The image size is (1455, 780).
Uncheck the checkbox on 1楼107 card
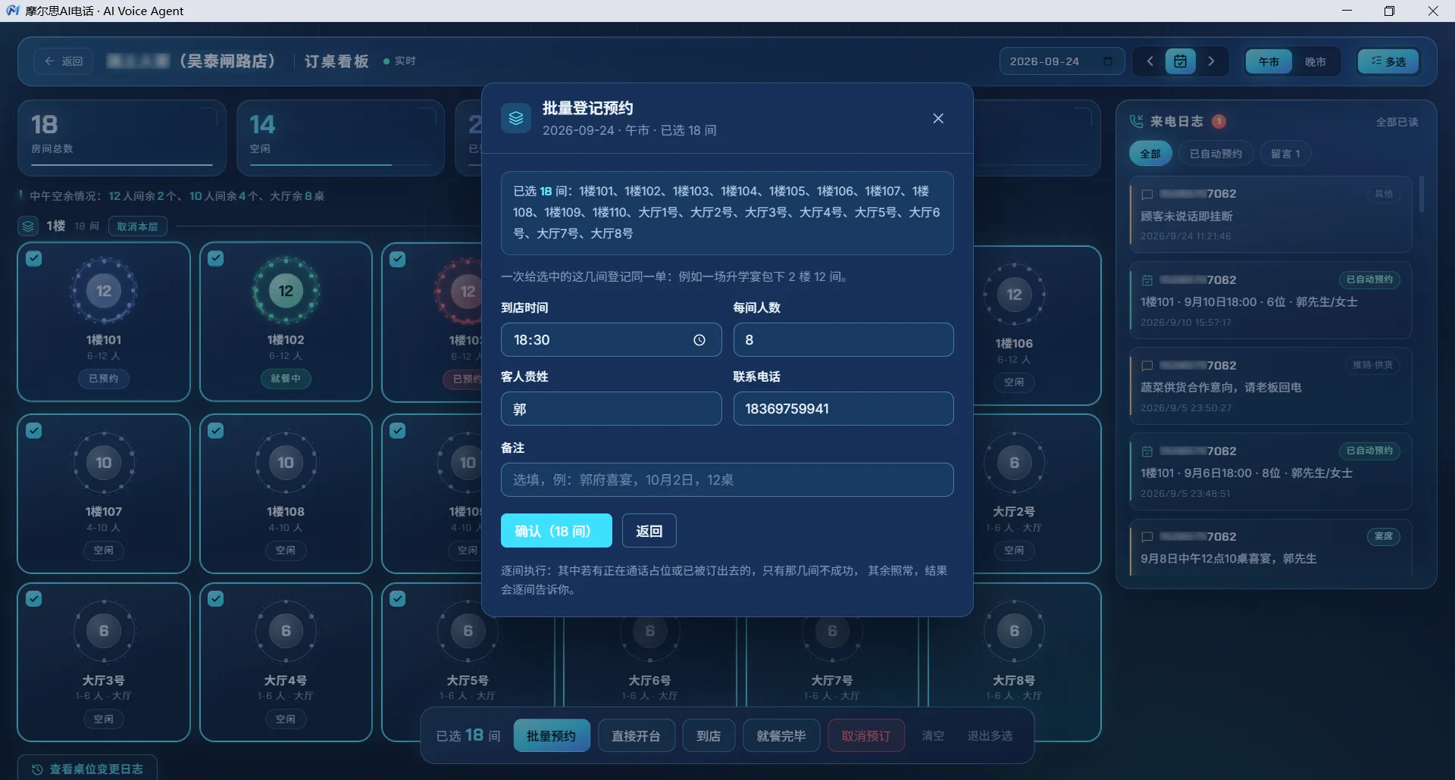pos(34,430)
